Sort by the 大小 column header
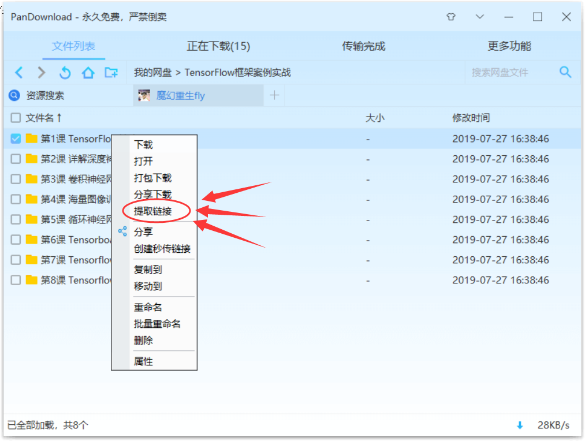Image resolution: width=585 pixels, height=441 pixels. 375,118
